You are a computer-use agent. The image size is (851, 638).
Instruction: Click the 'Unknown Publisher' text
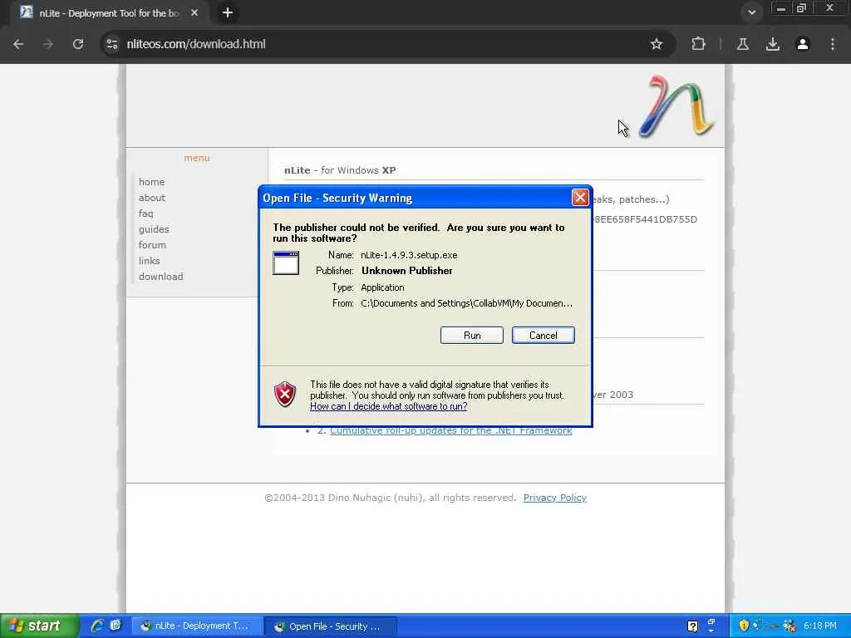pos(406,271)
